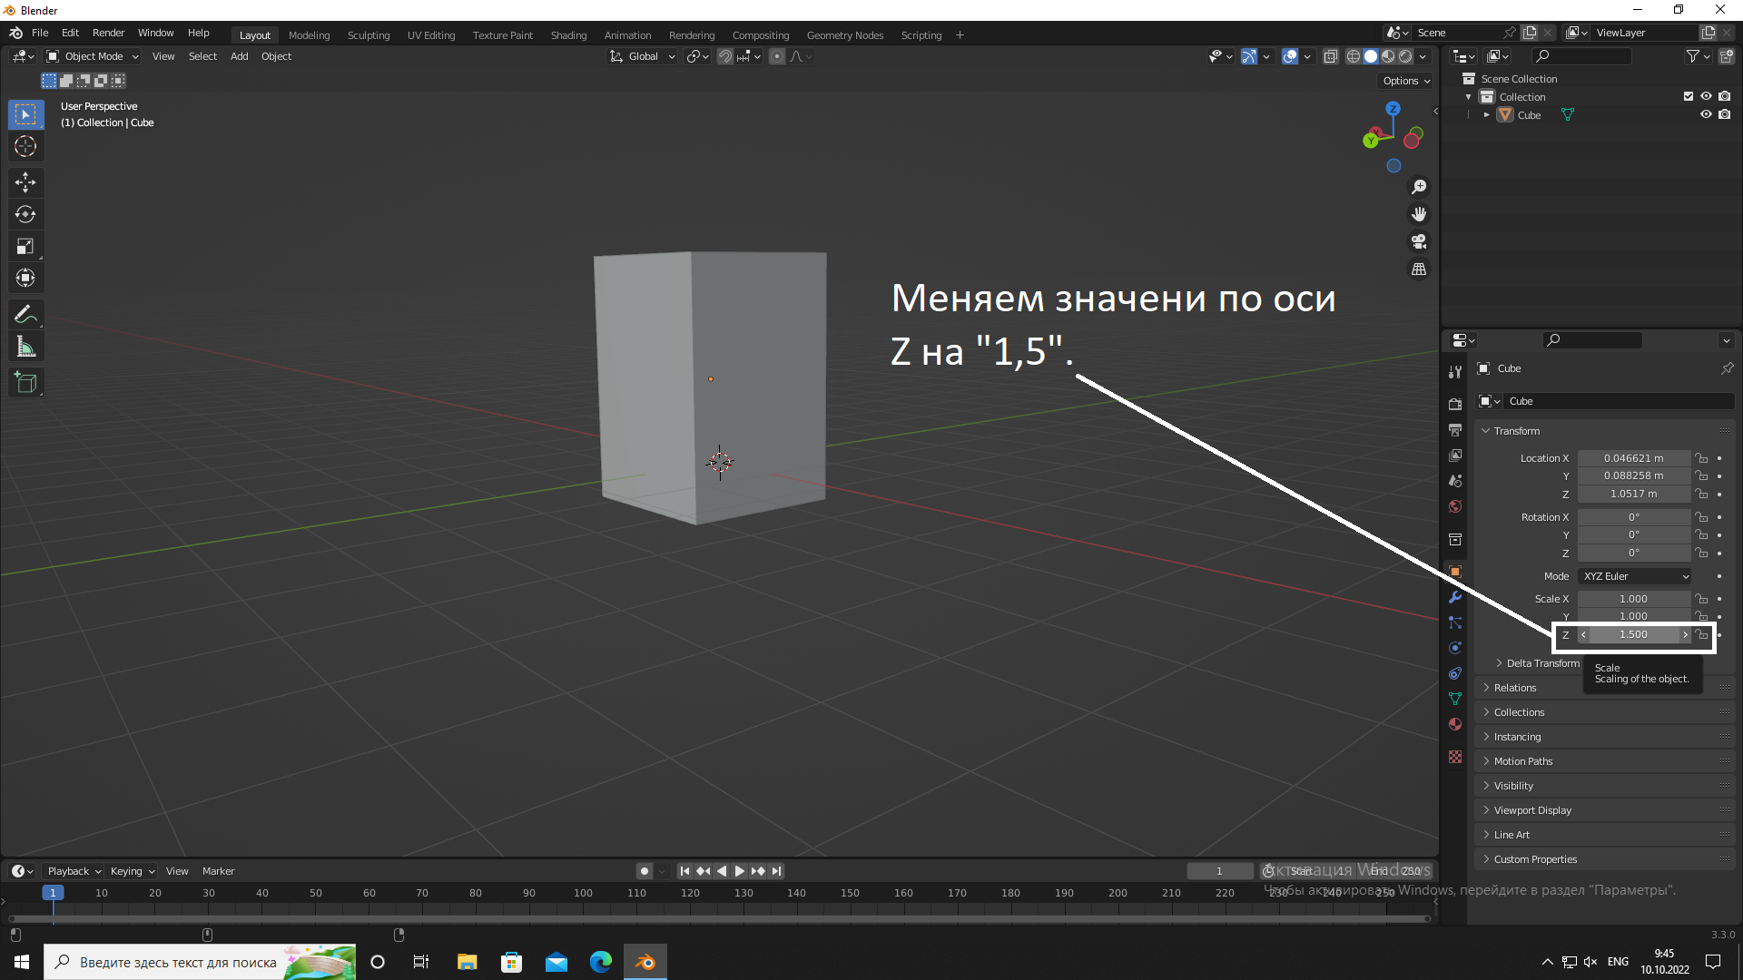Open the Material properties tab
Screen dimensions: 1743x980
(x=1455, y=724)
